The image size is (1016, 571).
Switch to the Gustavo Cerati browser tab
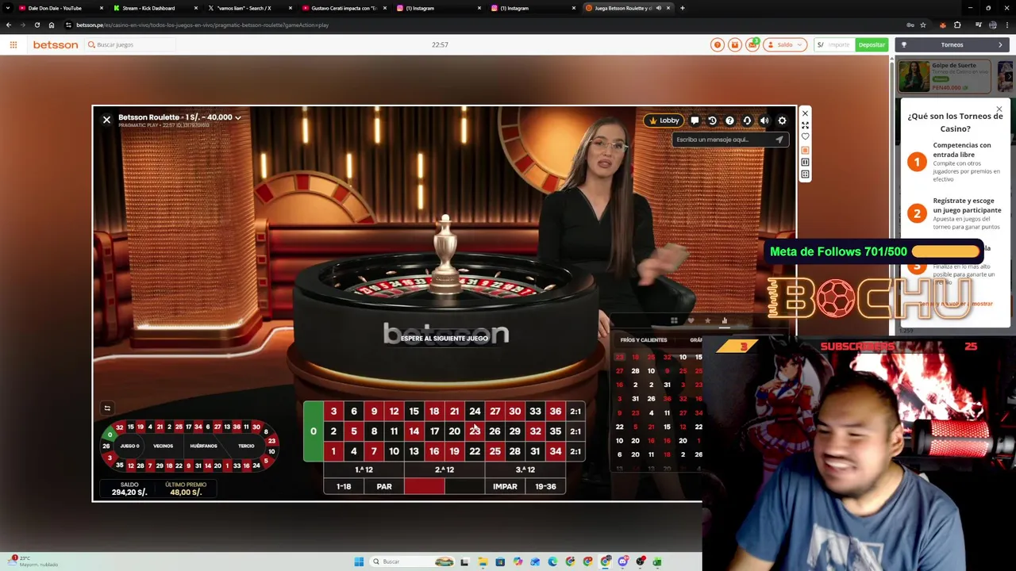[x=344, y=8]
